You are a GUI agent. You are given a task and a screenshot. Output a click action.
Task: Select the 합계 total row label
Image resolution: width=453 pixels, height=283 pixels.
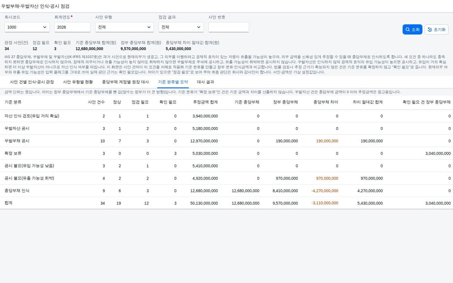pyautogui.click(x=9, y=203)
